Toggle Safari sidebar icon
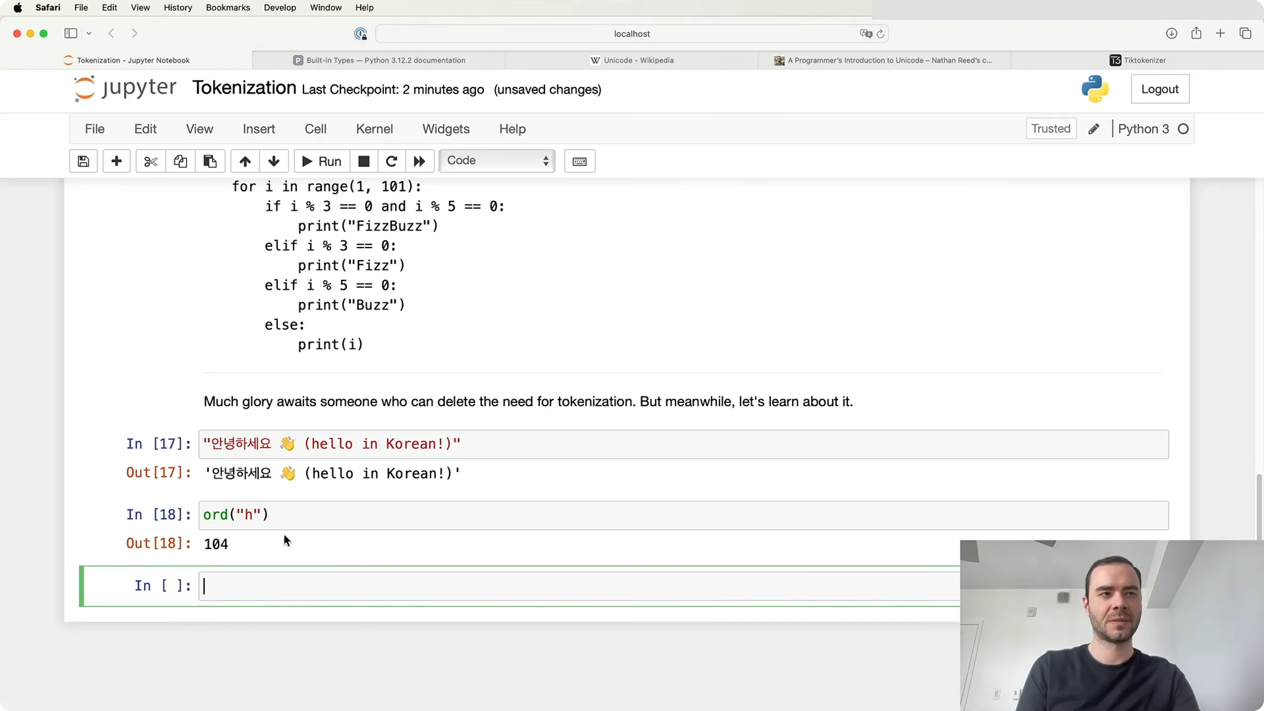 click(x=71, y=33)
